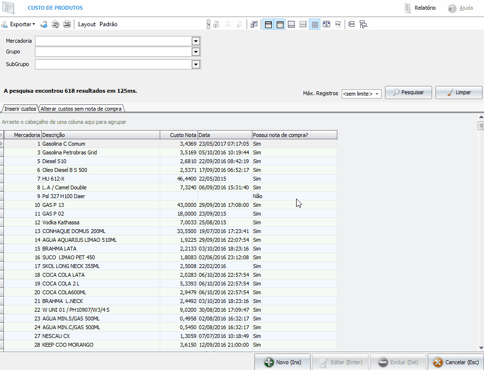This screenshot has height=370, width=484.
Task: Select the Oleo Diesel B S 500 row
Action: click(x=170, y=170)
